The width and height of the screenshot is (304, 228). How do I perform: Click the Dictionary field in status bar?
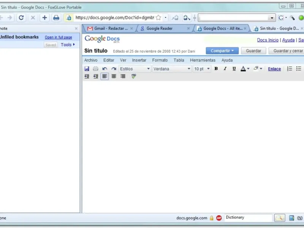249,217
